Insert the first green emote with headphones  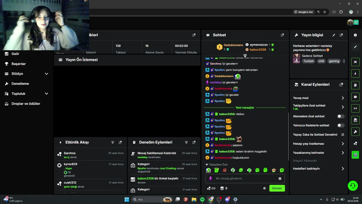tap(208, 170)
